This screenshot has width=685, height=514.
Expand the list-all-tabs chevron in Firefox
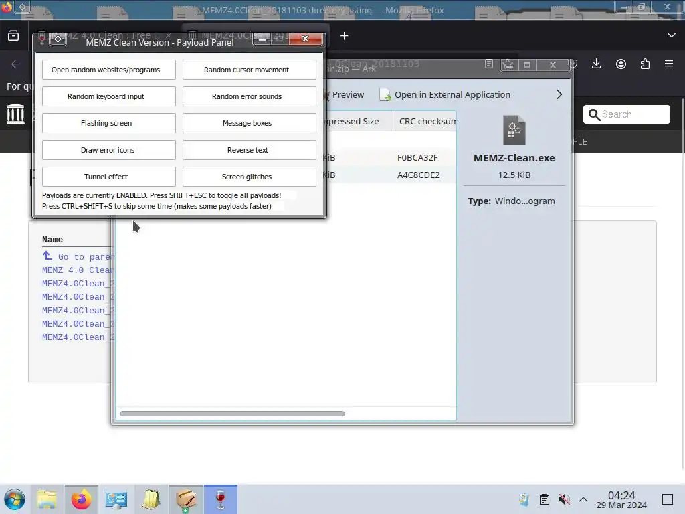[x=672, y=35]
